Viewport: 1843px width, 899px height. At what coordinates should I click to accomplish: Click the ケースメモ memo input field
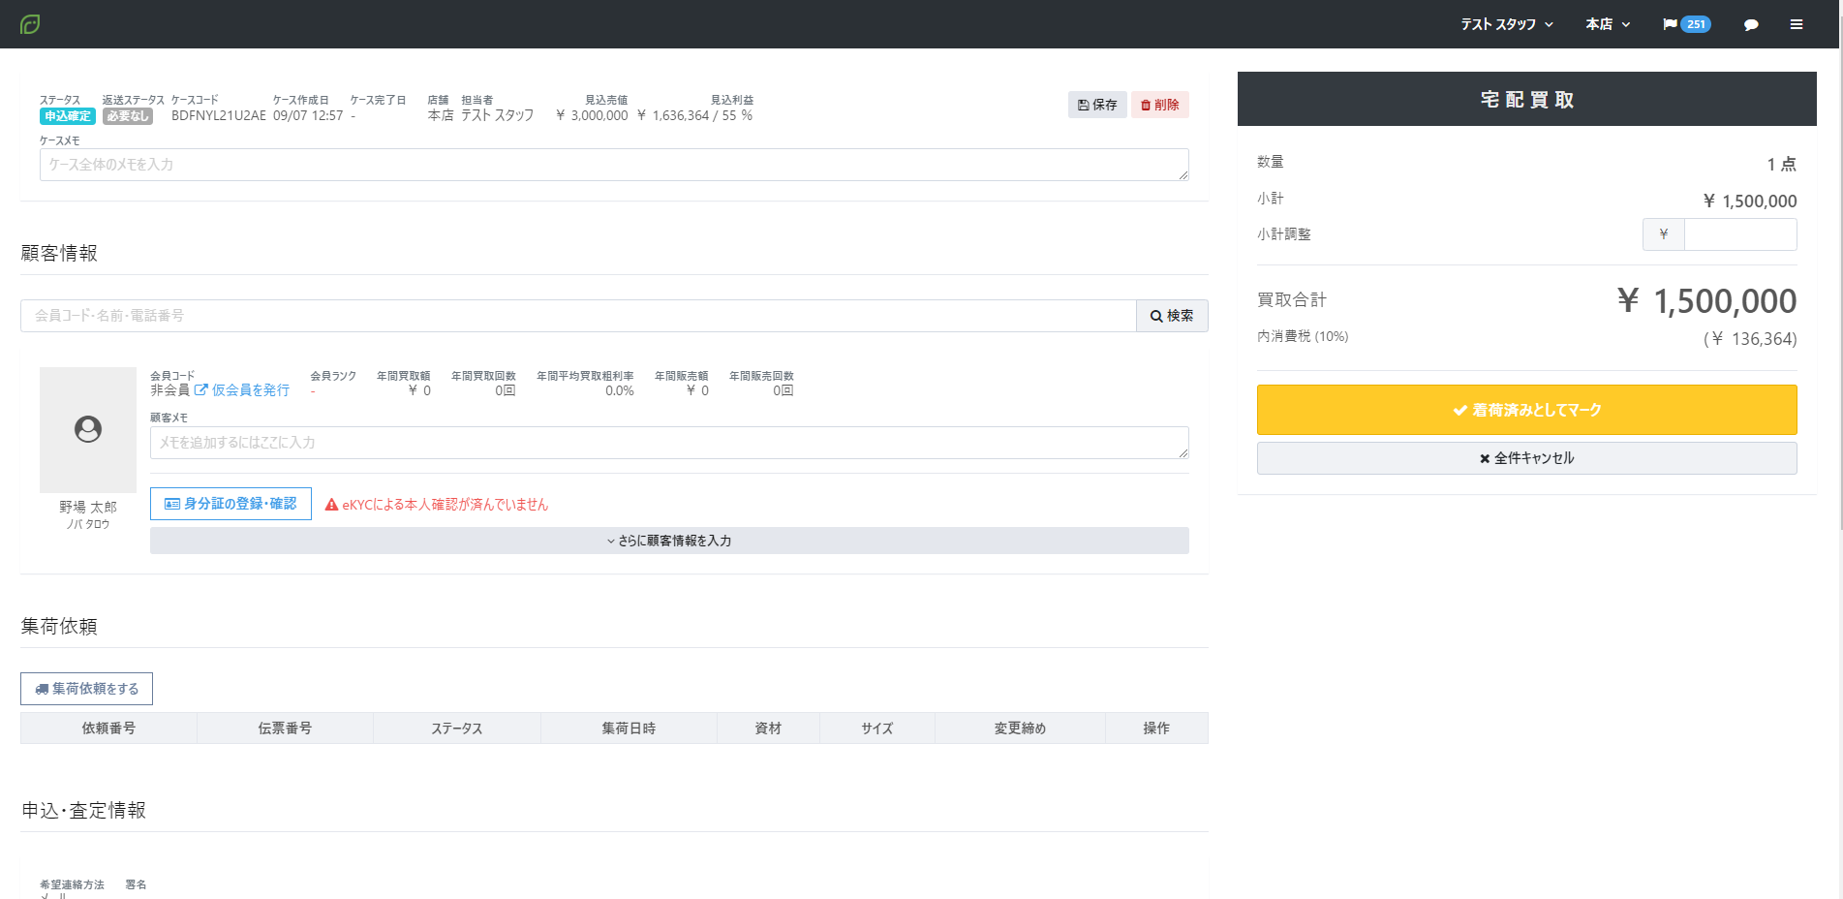tap(614, 165)
